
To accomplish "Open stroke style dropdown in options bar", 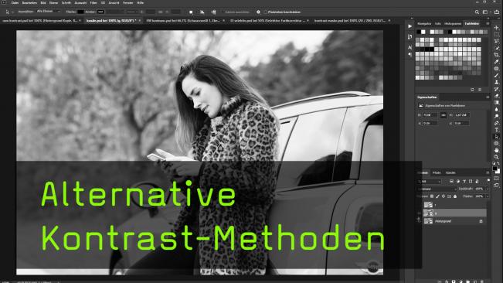I will (x=132, y=12).
